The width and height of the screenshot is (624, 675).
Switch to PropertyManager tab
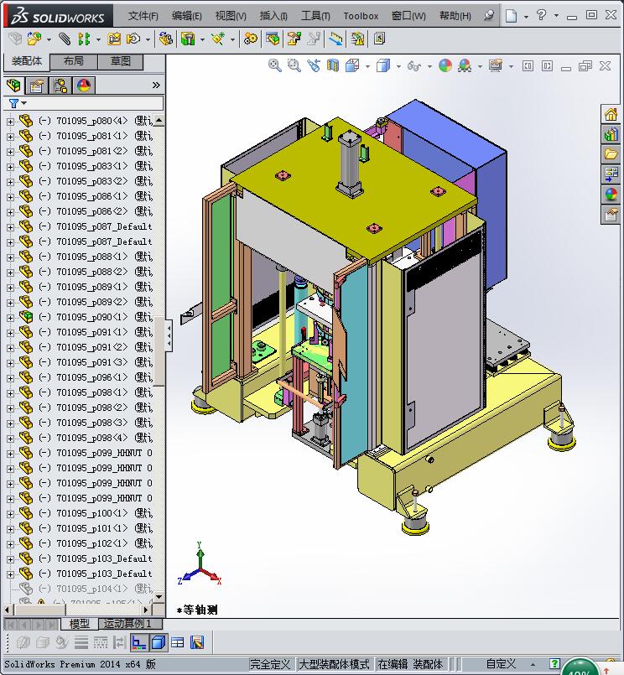point(37,86)
